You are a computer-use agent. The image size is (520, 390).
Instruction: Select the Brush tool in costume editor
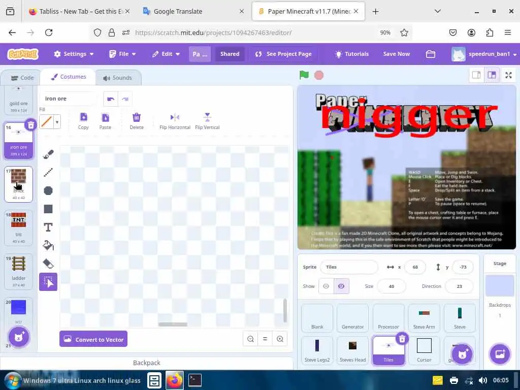tap(48, 154)
